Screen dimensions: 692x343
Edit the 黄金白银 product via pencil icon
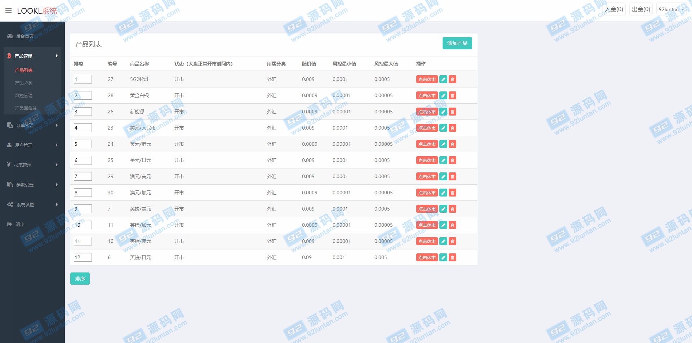(x=443, y=95)
